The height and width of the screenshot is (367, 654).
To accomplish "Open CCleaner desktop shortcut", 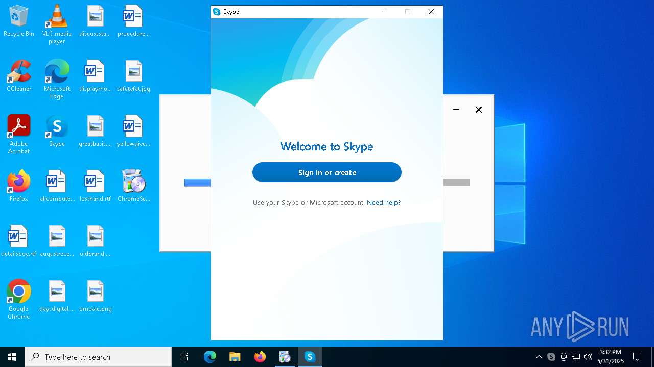I will [19, 76].
